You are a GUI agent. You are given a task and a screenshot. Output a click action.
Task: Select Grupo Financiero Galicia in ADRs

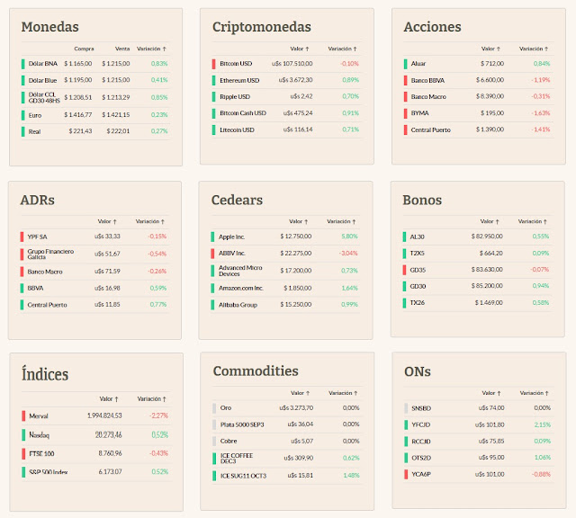pos(94,254)
